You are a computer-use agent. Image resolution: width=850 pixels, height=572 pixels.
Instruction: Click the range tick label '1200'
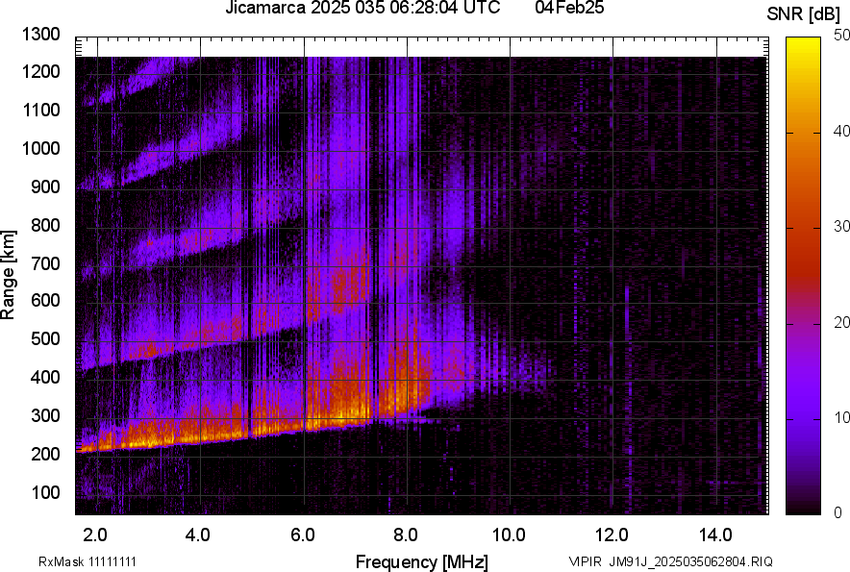(x=40, y=71)
